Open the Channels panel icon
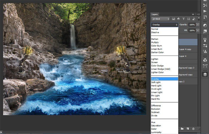Screen dimensions: 209x134 pyautogui.click(x=205, y=60)
